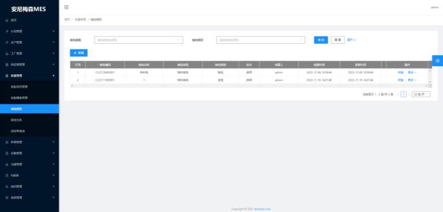Select page 1 in pagination
443x212 pixels.
(x=403, y=94)
